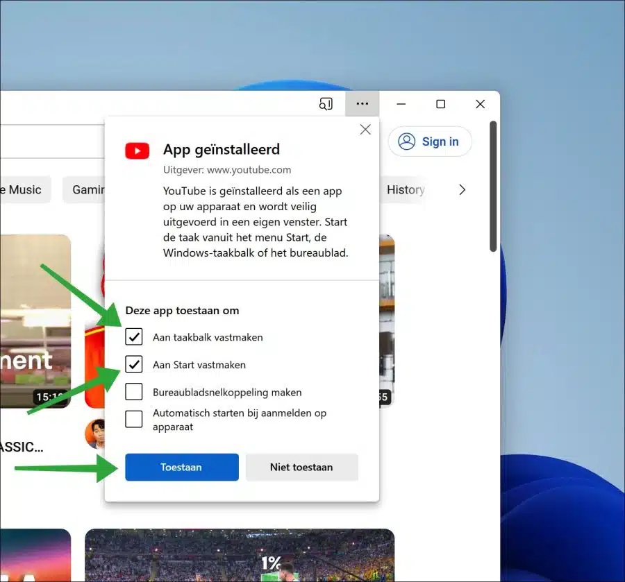Uncheck Aan taakbalk vastmaken

pos(133,336)
